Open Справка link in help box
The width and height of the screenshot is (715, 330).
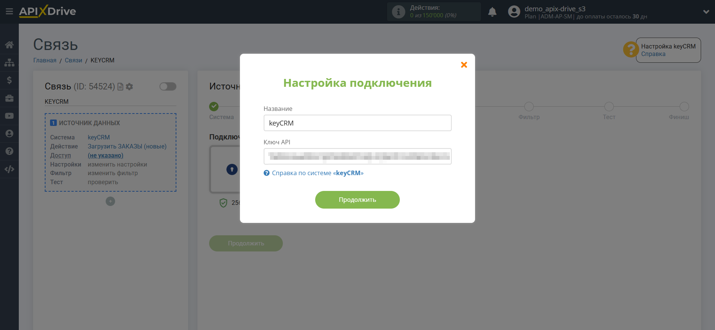[653, 54]
